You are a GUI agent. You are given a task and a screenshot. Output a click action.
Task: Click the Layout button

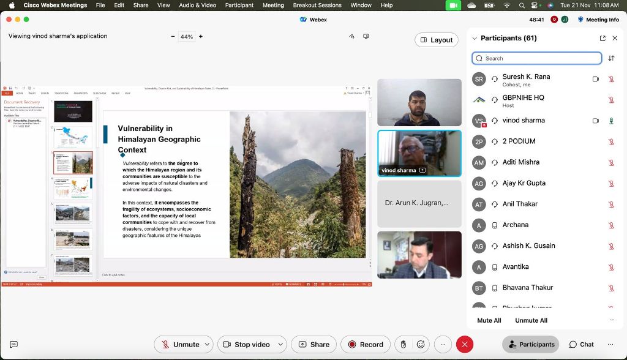[x=436, y=40]
